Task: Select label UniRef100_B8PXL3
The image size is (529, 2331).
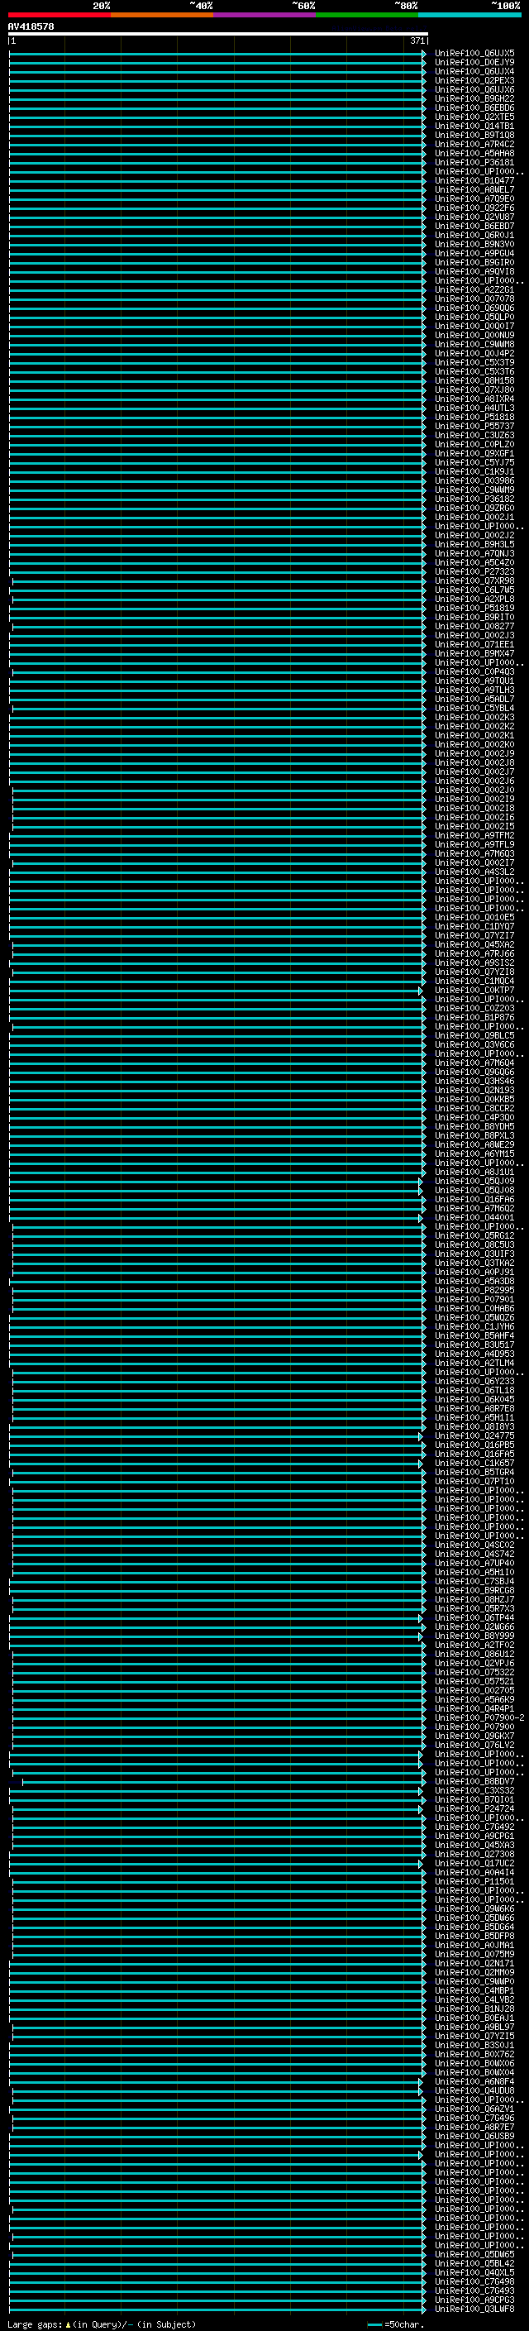Action: click(x=474, y=1135)
